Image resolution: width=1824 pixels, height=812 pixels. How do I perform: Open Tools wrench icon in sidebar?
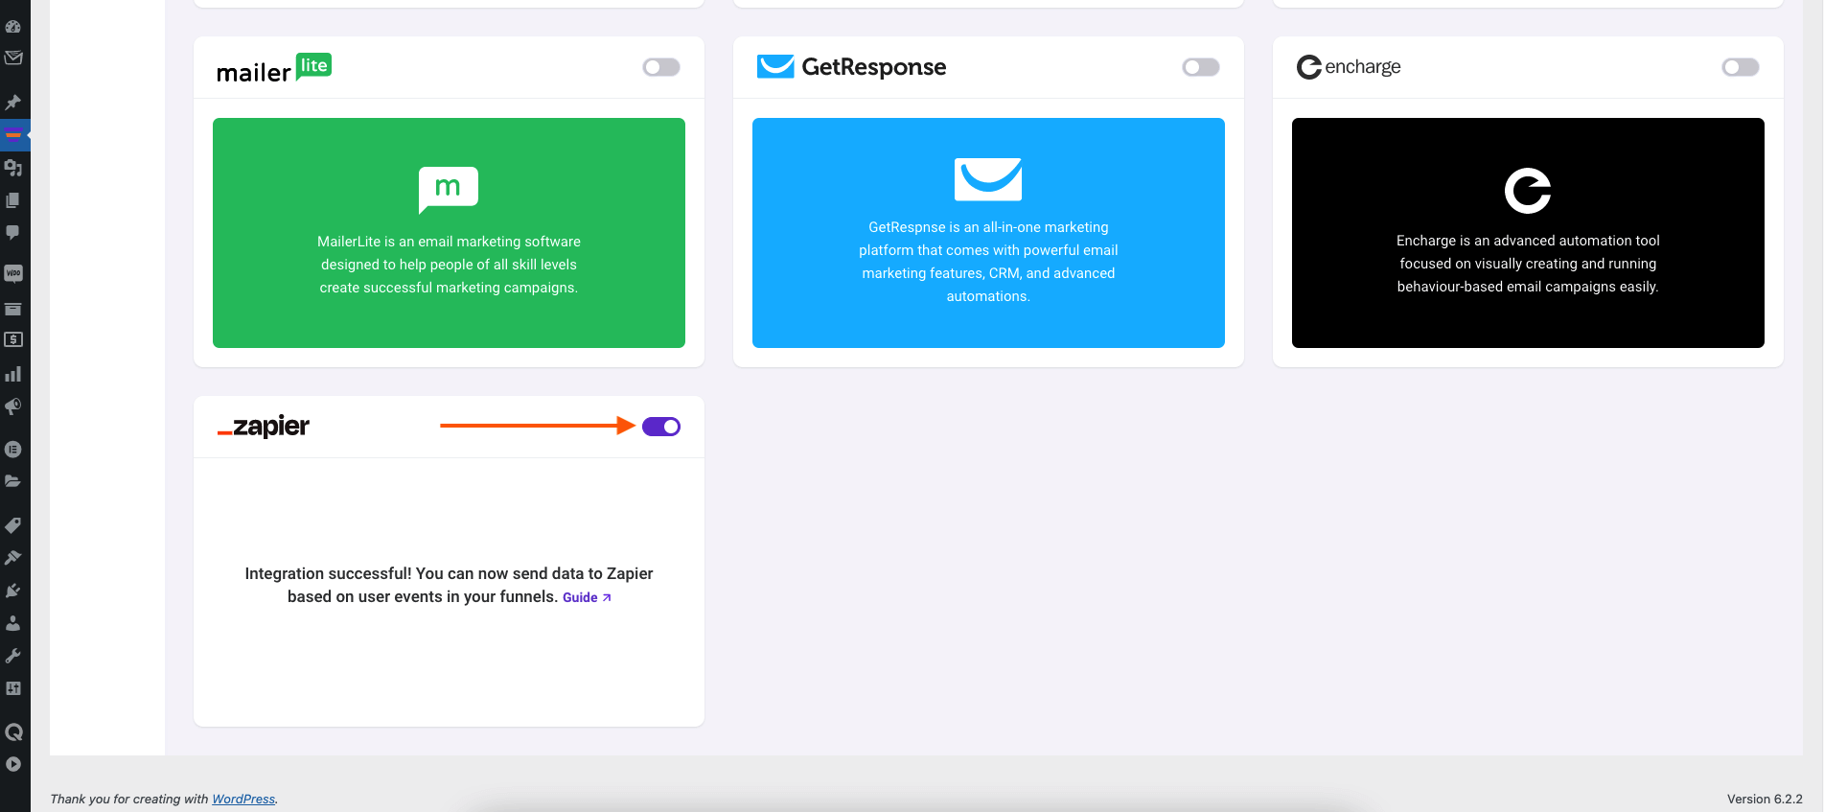pos(13,656)
